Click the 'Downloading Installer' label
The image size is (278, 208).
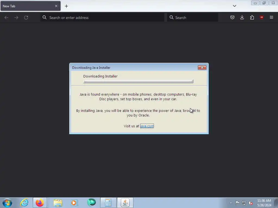click(100, 76)
